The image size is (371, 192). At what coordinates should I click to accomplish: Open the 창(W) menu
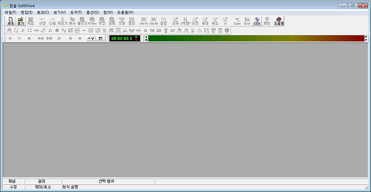(108, 12)
